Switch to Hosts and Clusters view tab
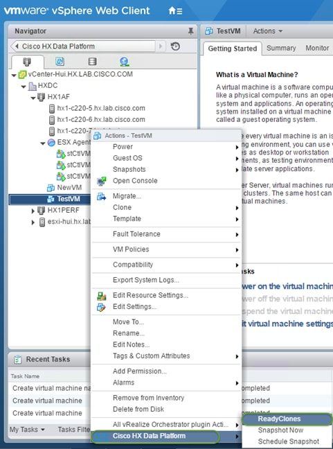 point(27,61)
